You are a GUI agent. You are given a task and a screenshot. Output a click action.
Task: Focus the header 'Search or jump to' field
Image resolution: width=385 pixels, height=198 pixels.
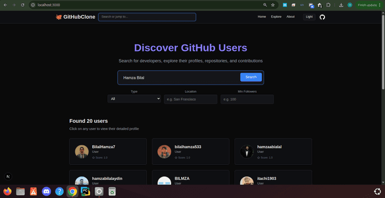click(x=147, y=17)
